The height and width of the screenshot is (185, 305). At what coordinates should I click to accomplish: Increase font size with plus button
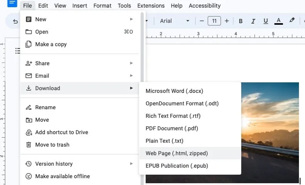(x=227, y=21)
